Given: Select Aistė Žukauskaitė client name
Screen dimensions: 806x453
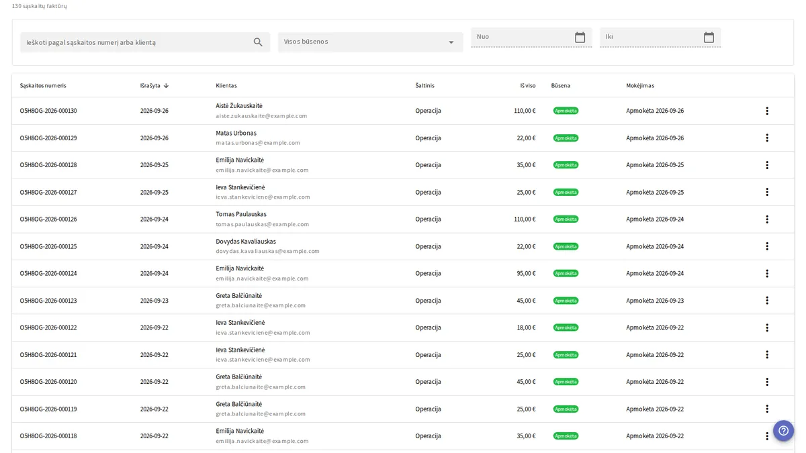Looking at the screenshot, I should point(239,106).
